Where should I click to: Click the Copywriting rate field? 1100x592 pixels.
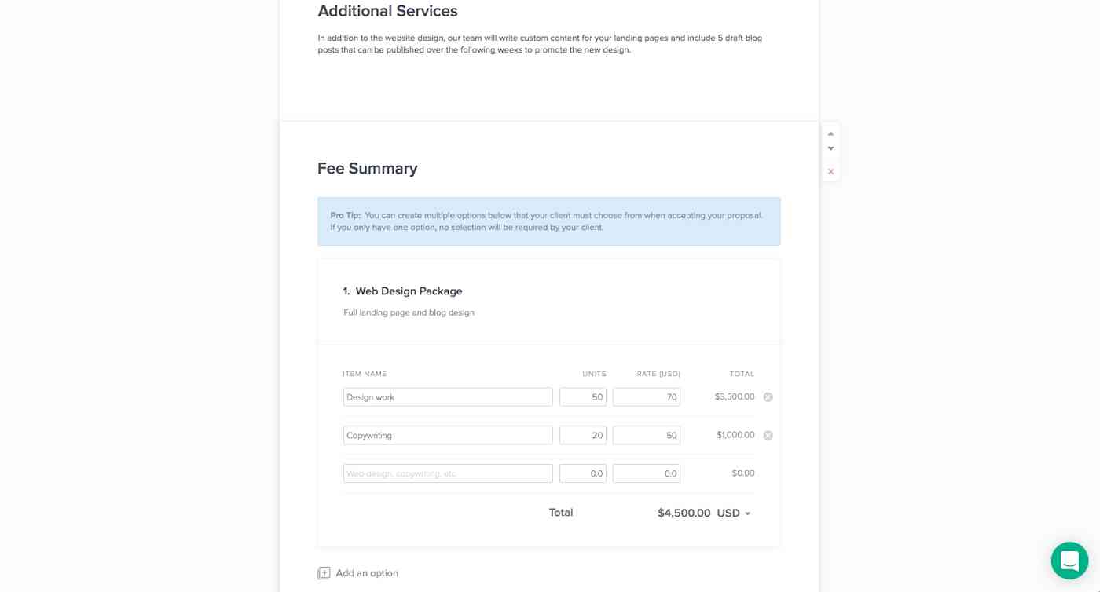click(x=646, y=435)
